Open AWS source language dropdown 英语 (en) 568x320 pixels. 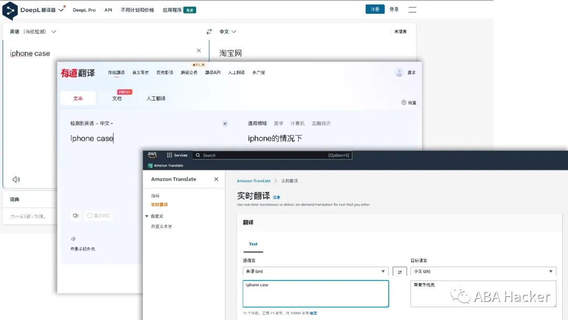[315, 272]
